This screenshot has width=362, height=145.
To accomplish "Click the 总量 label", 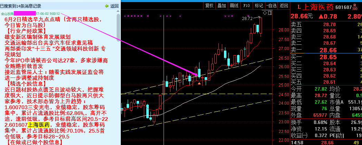I will coord(335,108).
